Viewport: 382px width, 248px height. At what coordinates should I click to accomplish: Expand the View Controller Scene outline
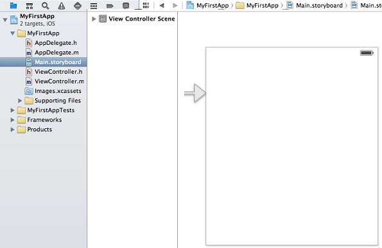pos(94,19)
